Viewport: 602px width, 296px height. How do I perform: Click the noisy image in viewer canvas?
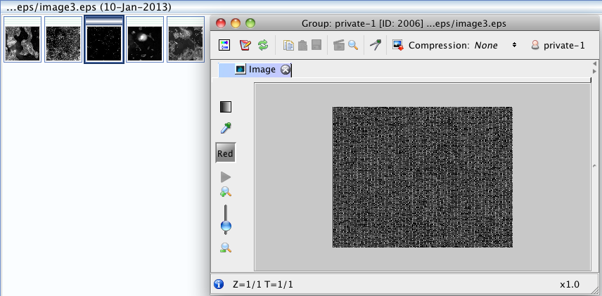[423, 177]
